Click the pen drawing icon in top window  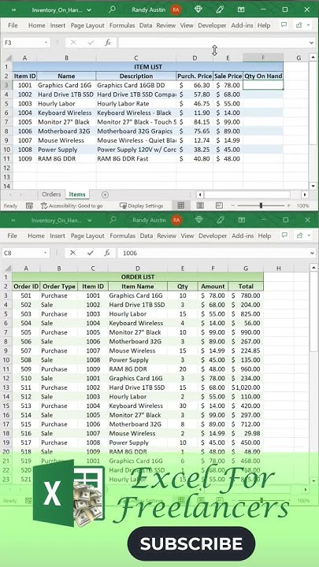coord(220,9)
